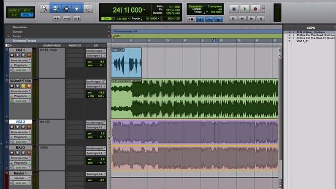
Task: Click Return to Zero transport button
Action: [x=233, y=19]
